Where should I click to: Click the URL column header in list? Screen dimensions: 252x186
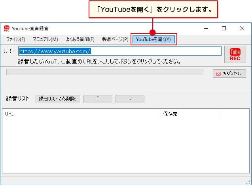pos(81,114)
